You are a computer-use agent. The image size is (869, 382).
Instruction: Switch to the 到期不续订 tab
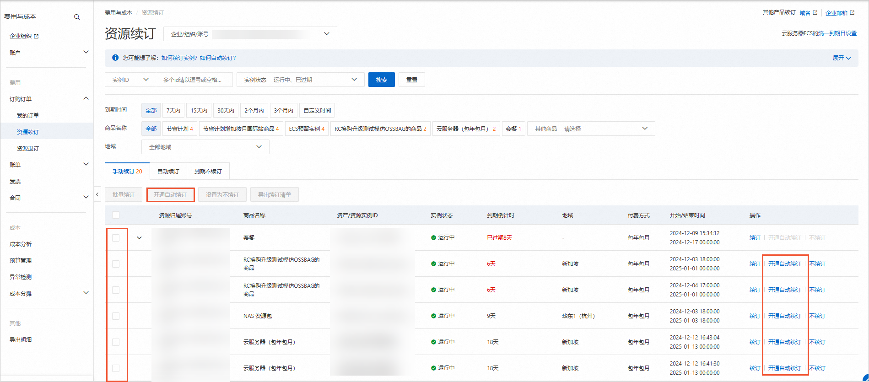point(208,172)
